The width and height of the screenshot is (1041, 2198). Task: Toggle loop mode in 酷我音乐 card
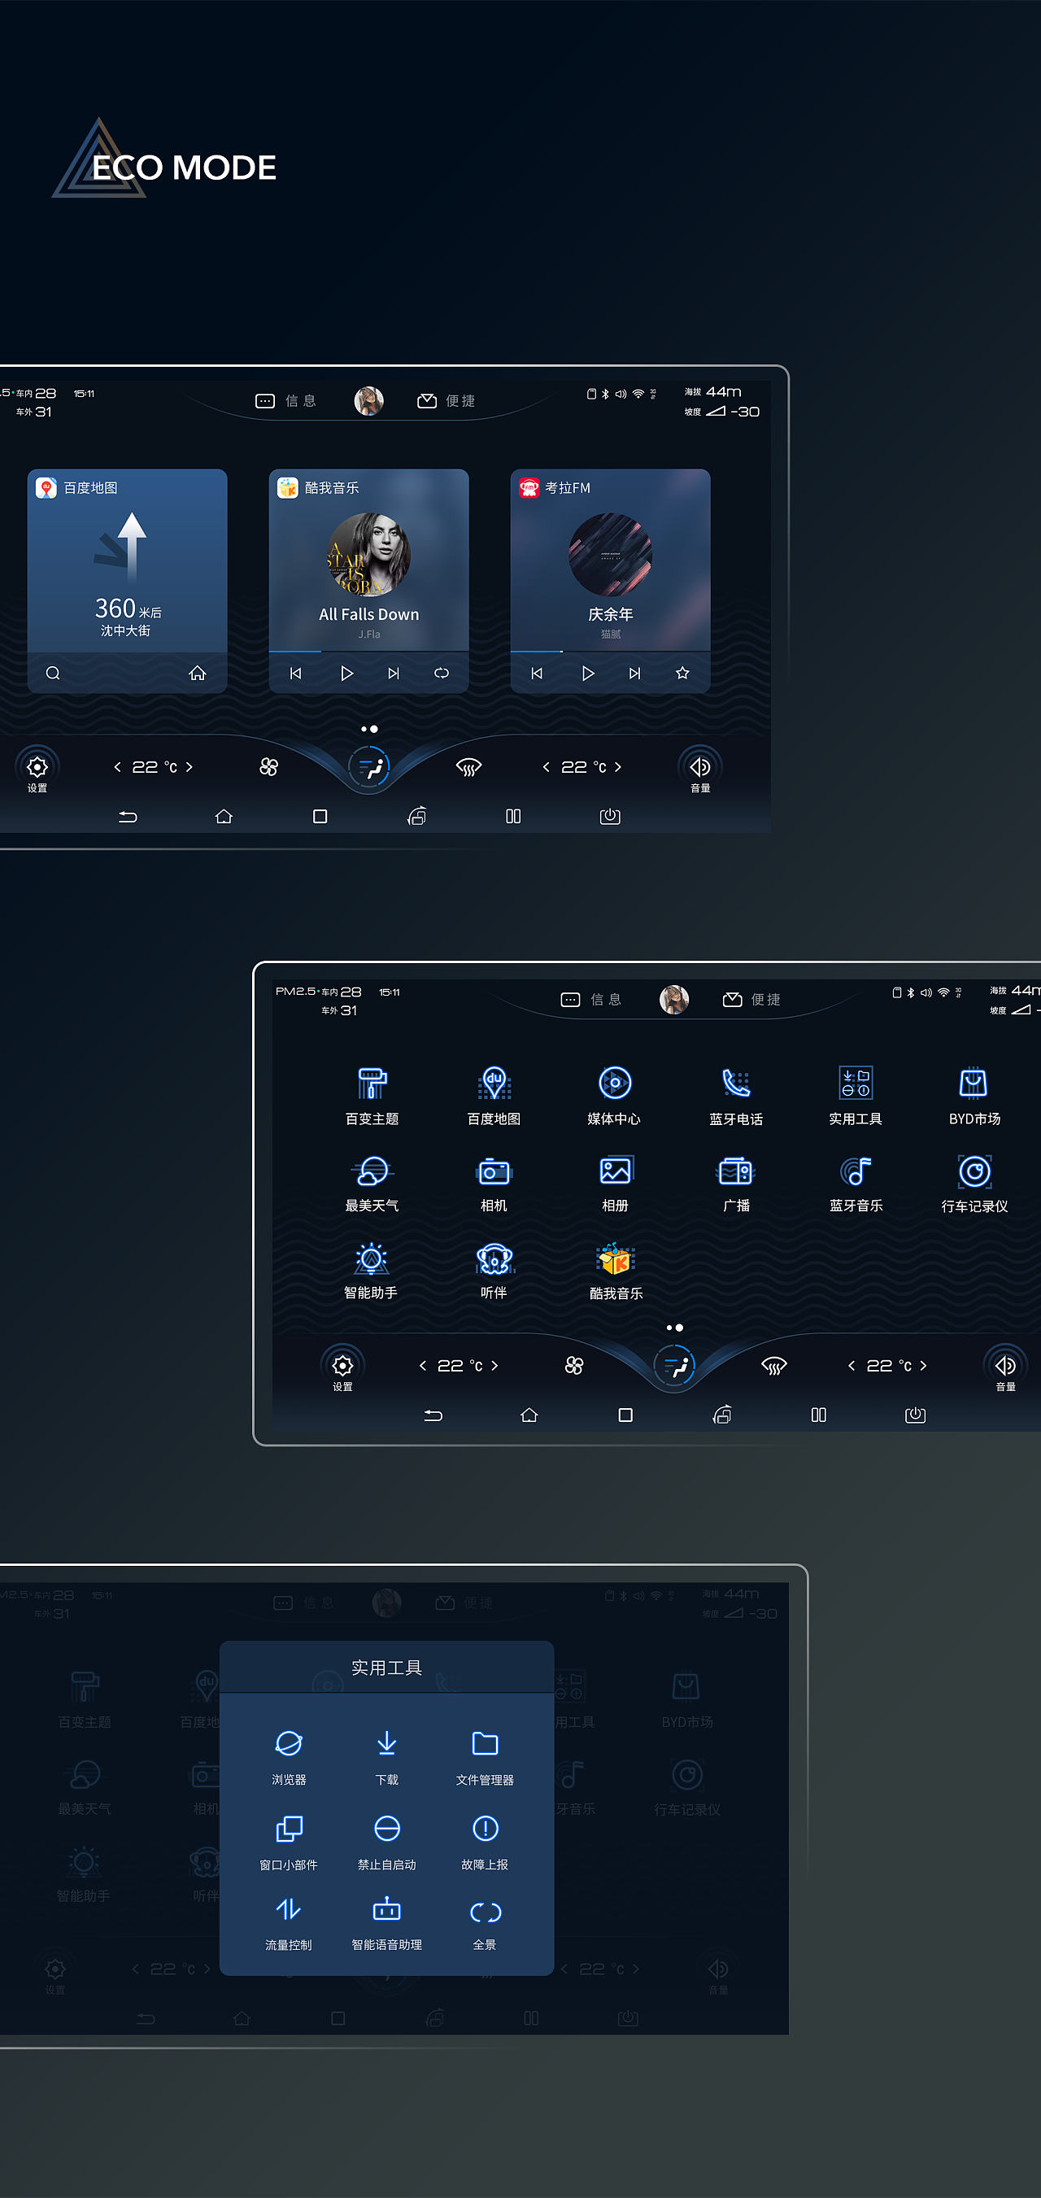coord(441,674)
